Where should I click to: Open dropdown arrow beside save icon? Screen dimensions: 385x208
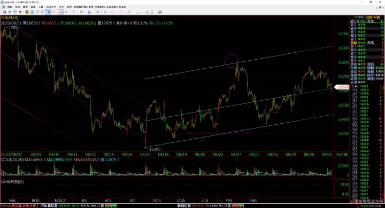[164, 12]
